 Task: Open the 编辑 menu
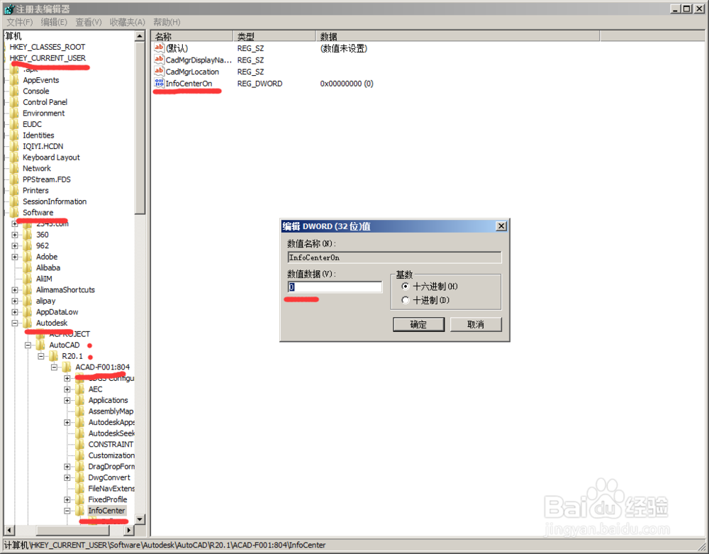(x=53, y=22)
